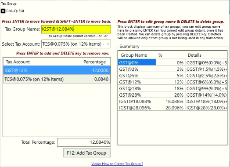Select GST@28% group in Summary
Image resolution: width=230 pixels, height=167 pixels.
[x=172, y=95]
